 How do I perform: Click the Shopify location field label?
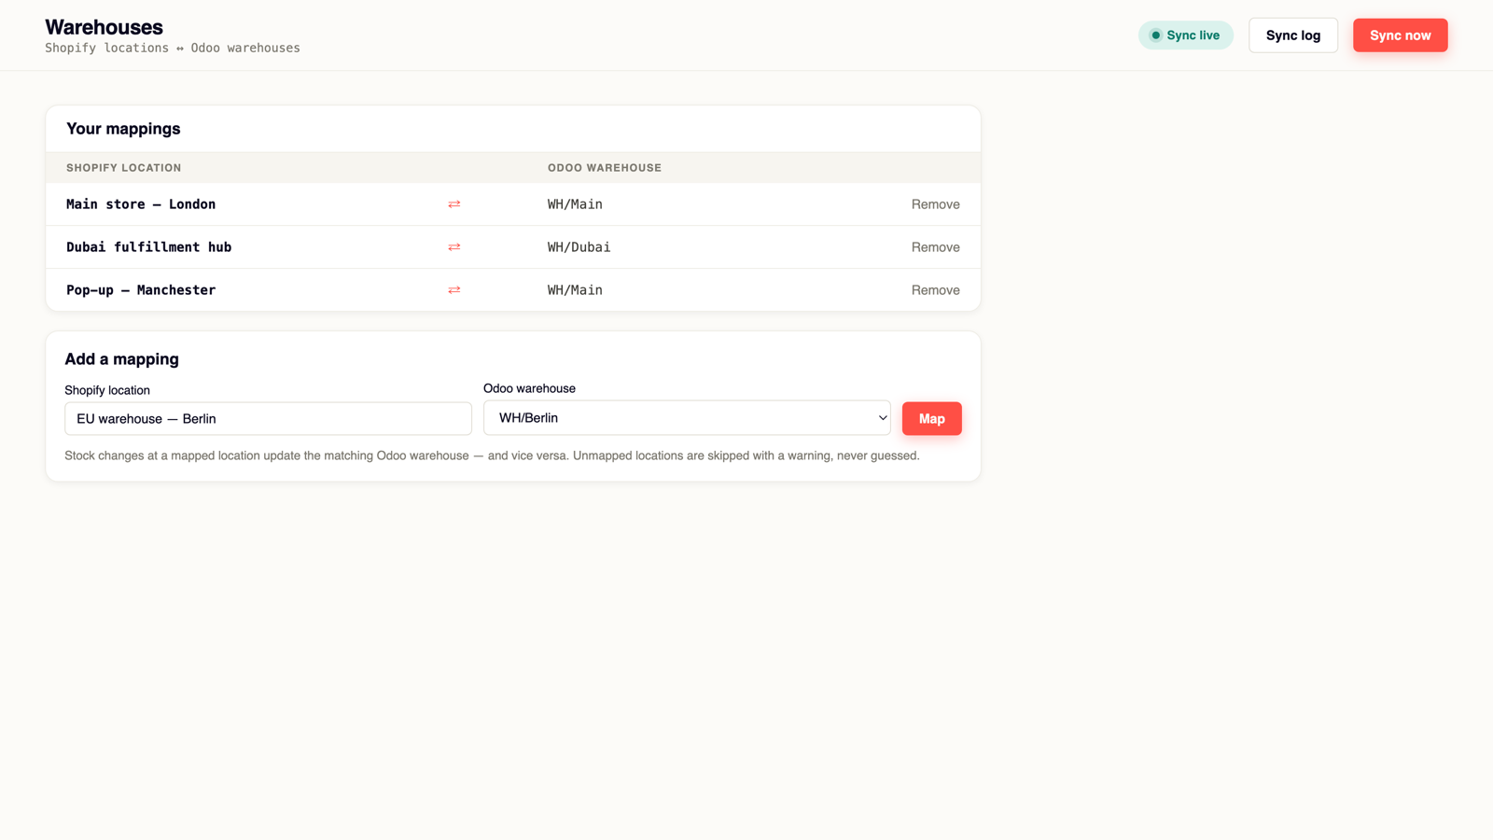[x=107, y=390]
